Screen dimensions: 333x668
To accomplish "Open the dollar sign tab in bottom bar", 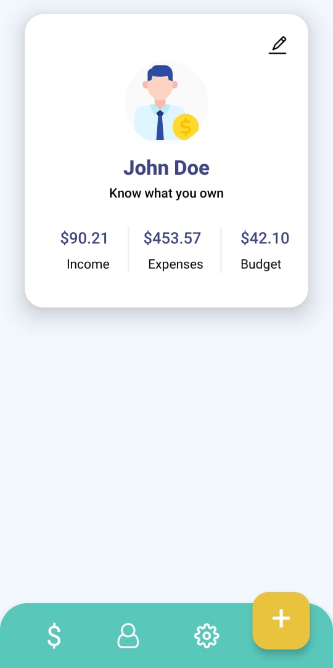I will (x=54, y=636).
